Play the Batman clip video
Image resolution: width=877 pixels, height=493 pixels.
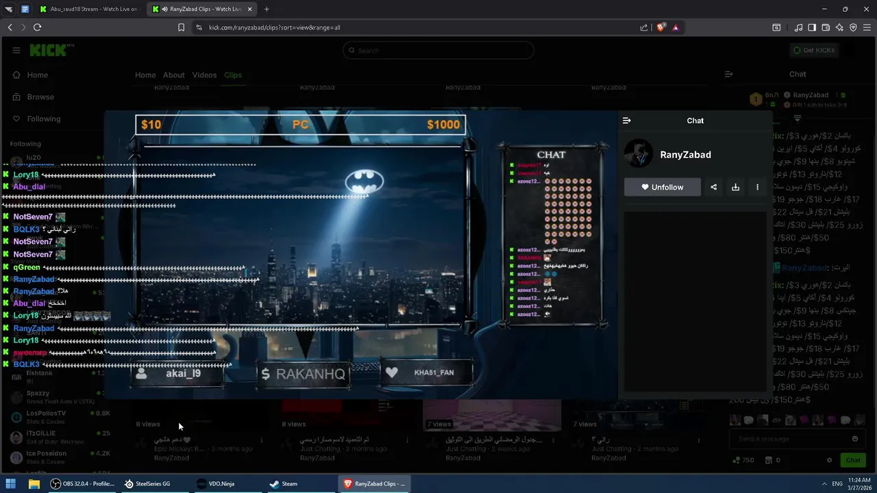(x=361, y=255)
